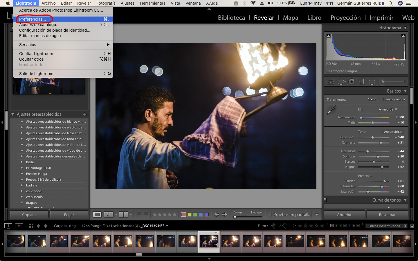
Task: Pick the Radial Filter tool
Action: click(372, 82)
